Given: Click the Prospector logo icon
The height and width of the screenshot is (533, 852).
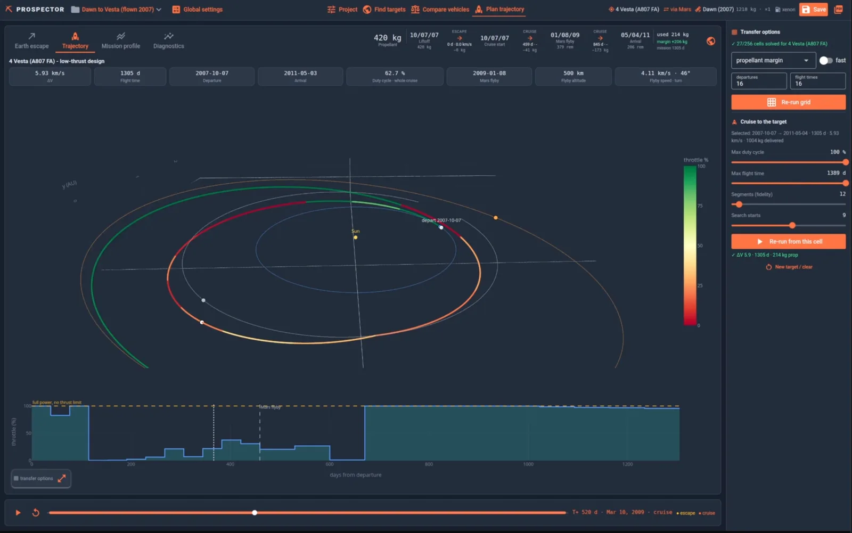Looking at the screenshot, I should pos(9,9).
